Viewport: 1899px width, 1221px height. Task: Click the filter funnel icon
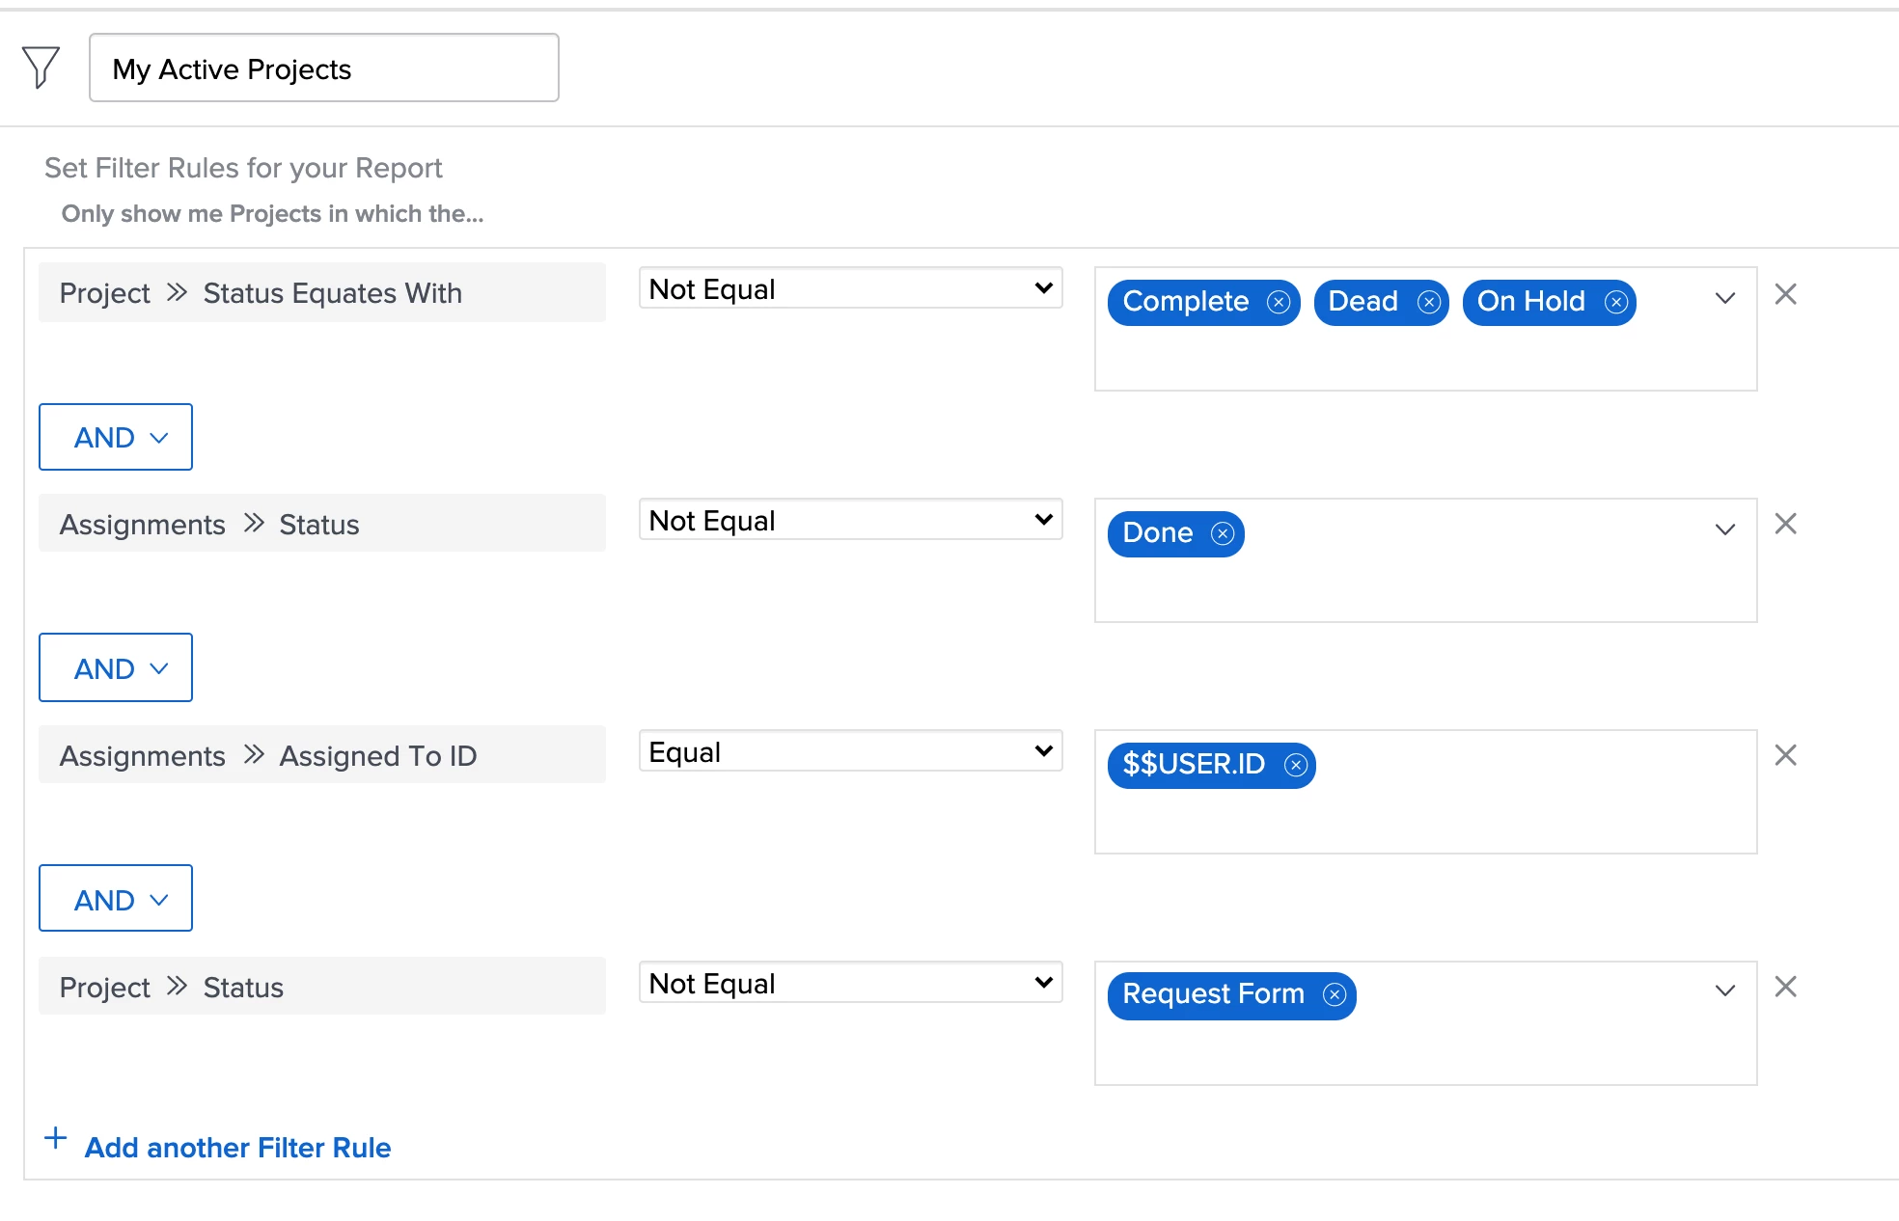coord(41,67)
